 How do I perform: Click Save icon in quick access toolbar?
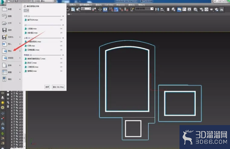[17, 1]
